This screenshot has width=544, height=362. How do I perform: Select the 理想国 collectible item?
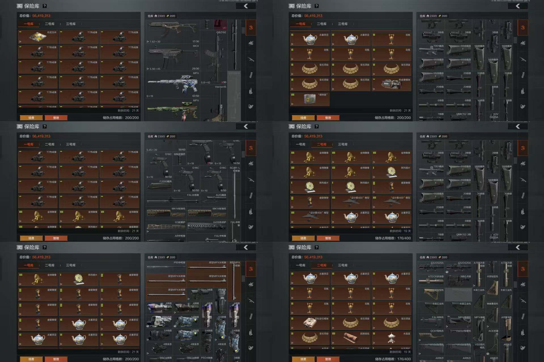pos(310,99)
